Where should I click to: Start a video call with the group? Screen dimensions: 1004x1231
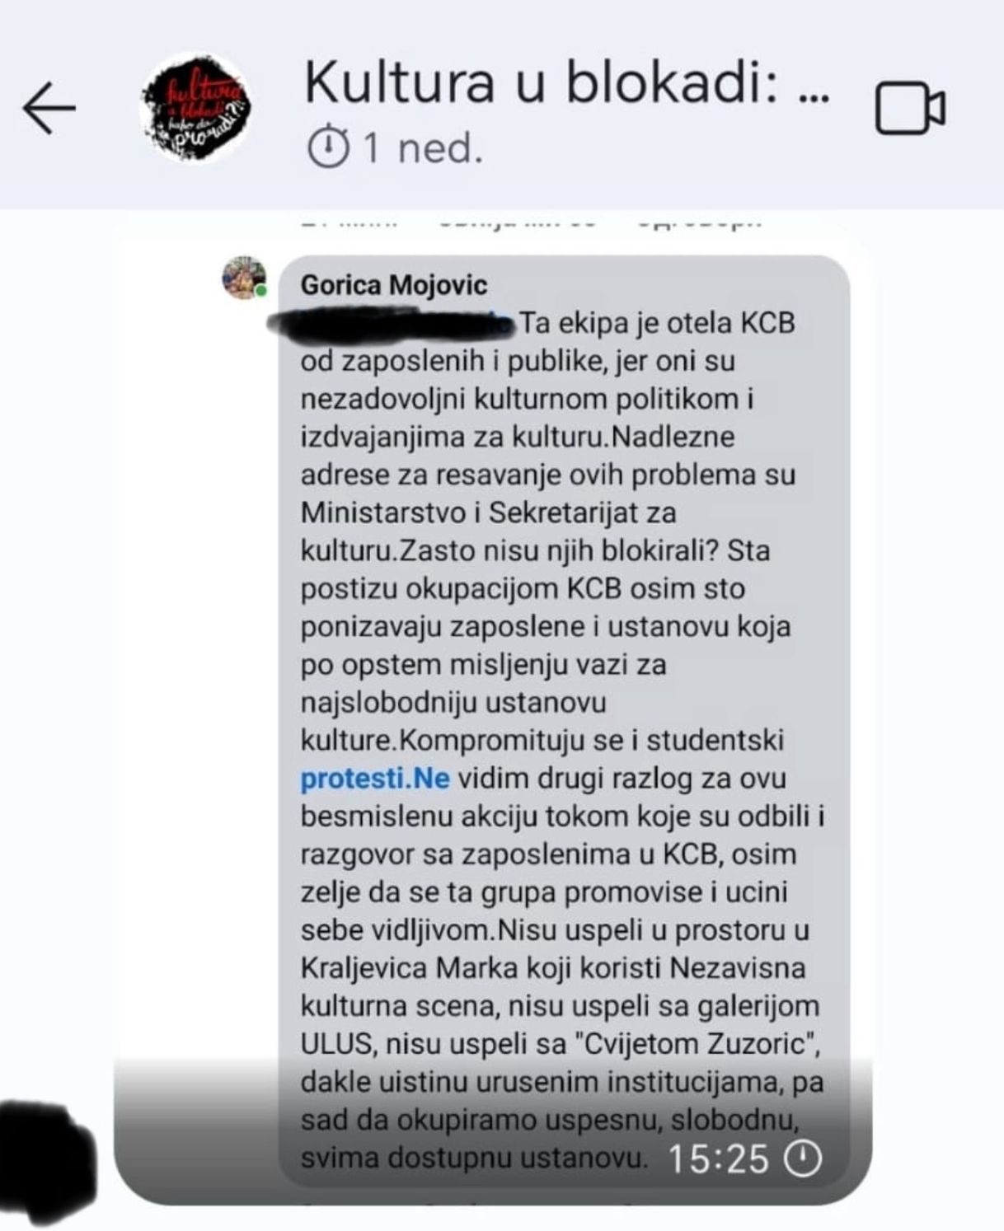point(910,108)
